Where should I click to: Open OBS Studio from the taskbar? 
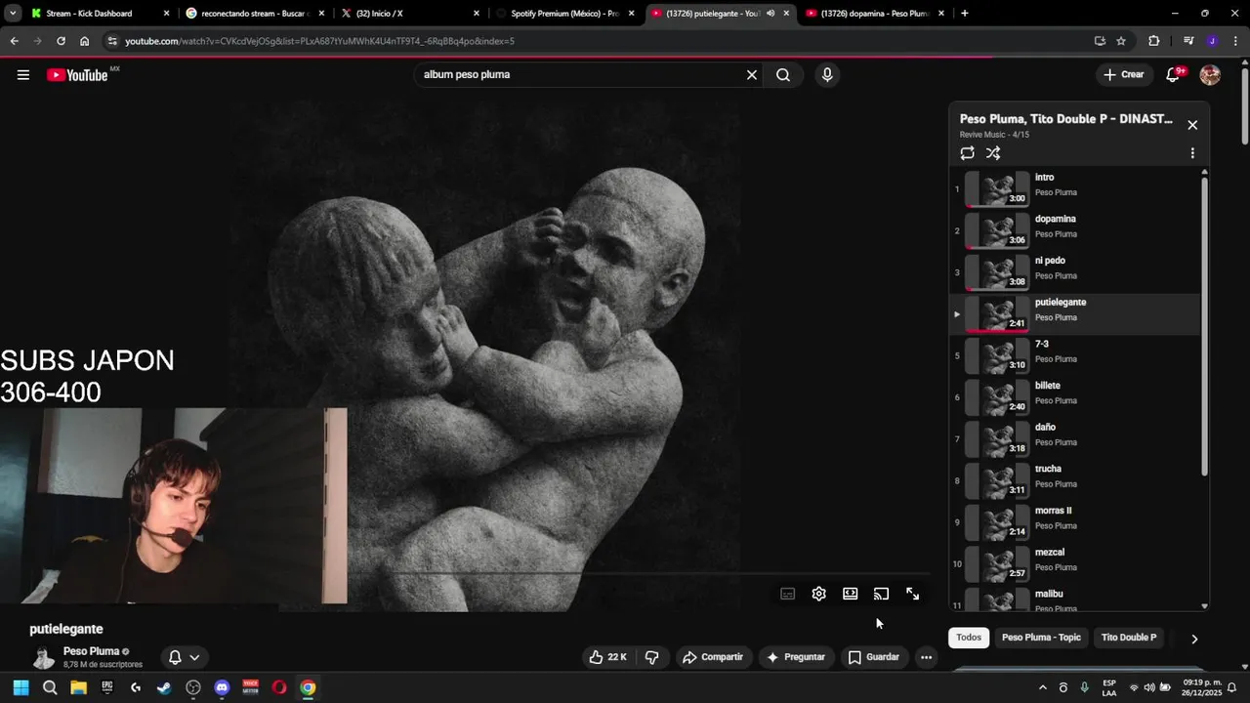click(x=193, y=687)
